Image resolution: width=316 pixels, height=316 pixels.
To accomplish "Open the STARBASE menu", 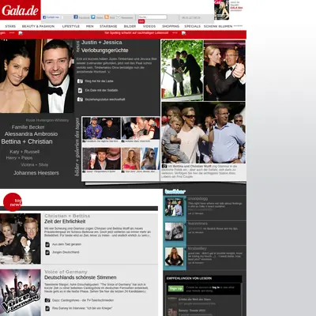I will pyautogui.click(x=108, y=26).
